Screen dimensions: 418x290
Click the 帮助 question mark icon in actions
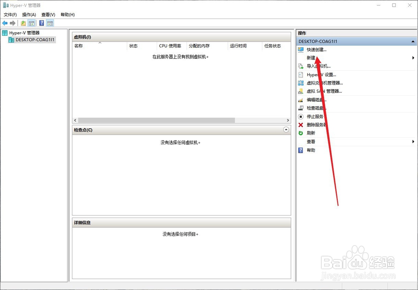(x=301, y=150)
